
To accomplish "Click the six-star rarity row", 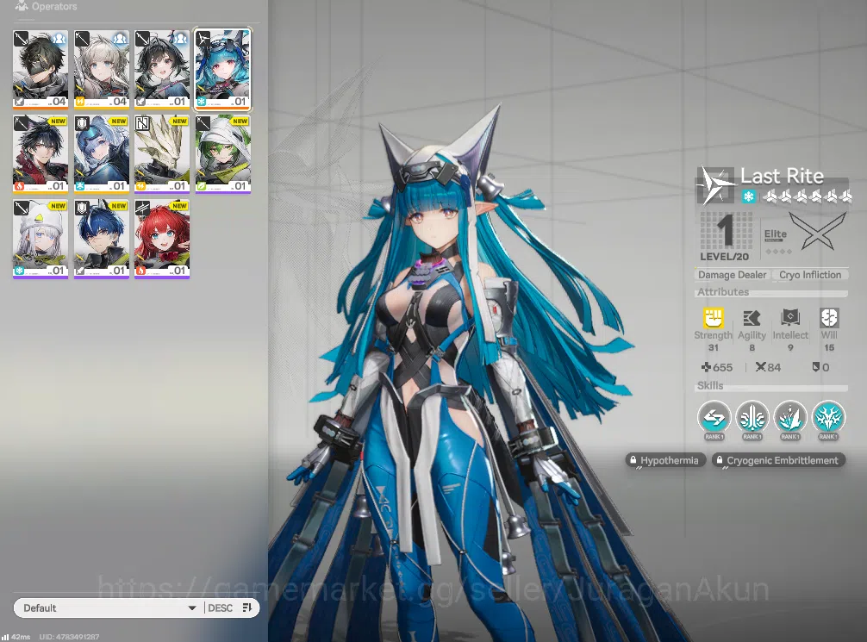I will [808, 196].
